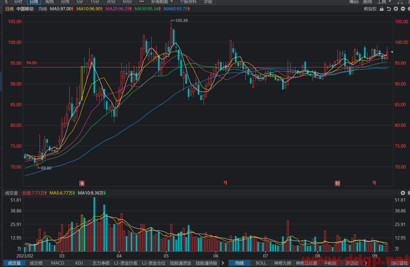Select 陆股通资金 indicator tab
The height and width of the screenshot is (267, 410).
[181, 263]
